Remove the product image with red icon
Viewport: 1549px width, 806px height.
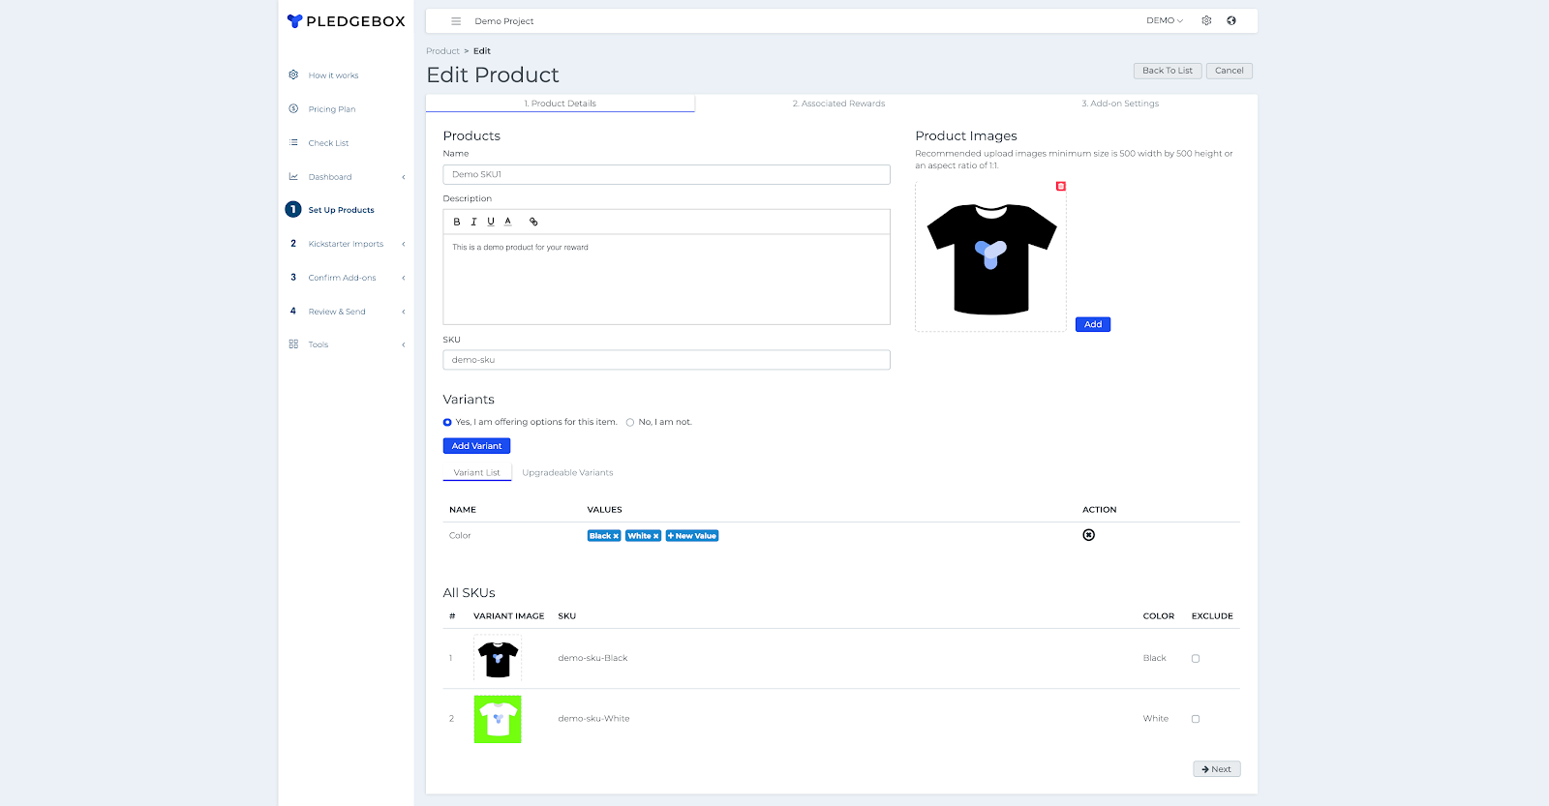click(x=1061, y=186)
